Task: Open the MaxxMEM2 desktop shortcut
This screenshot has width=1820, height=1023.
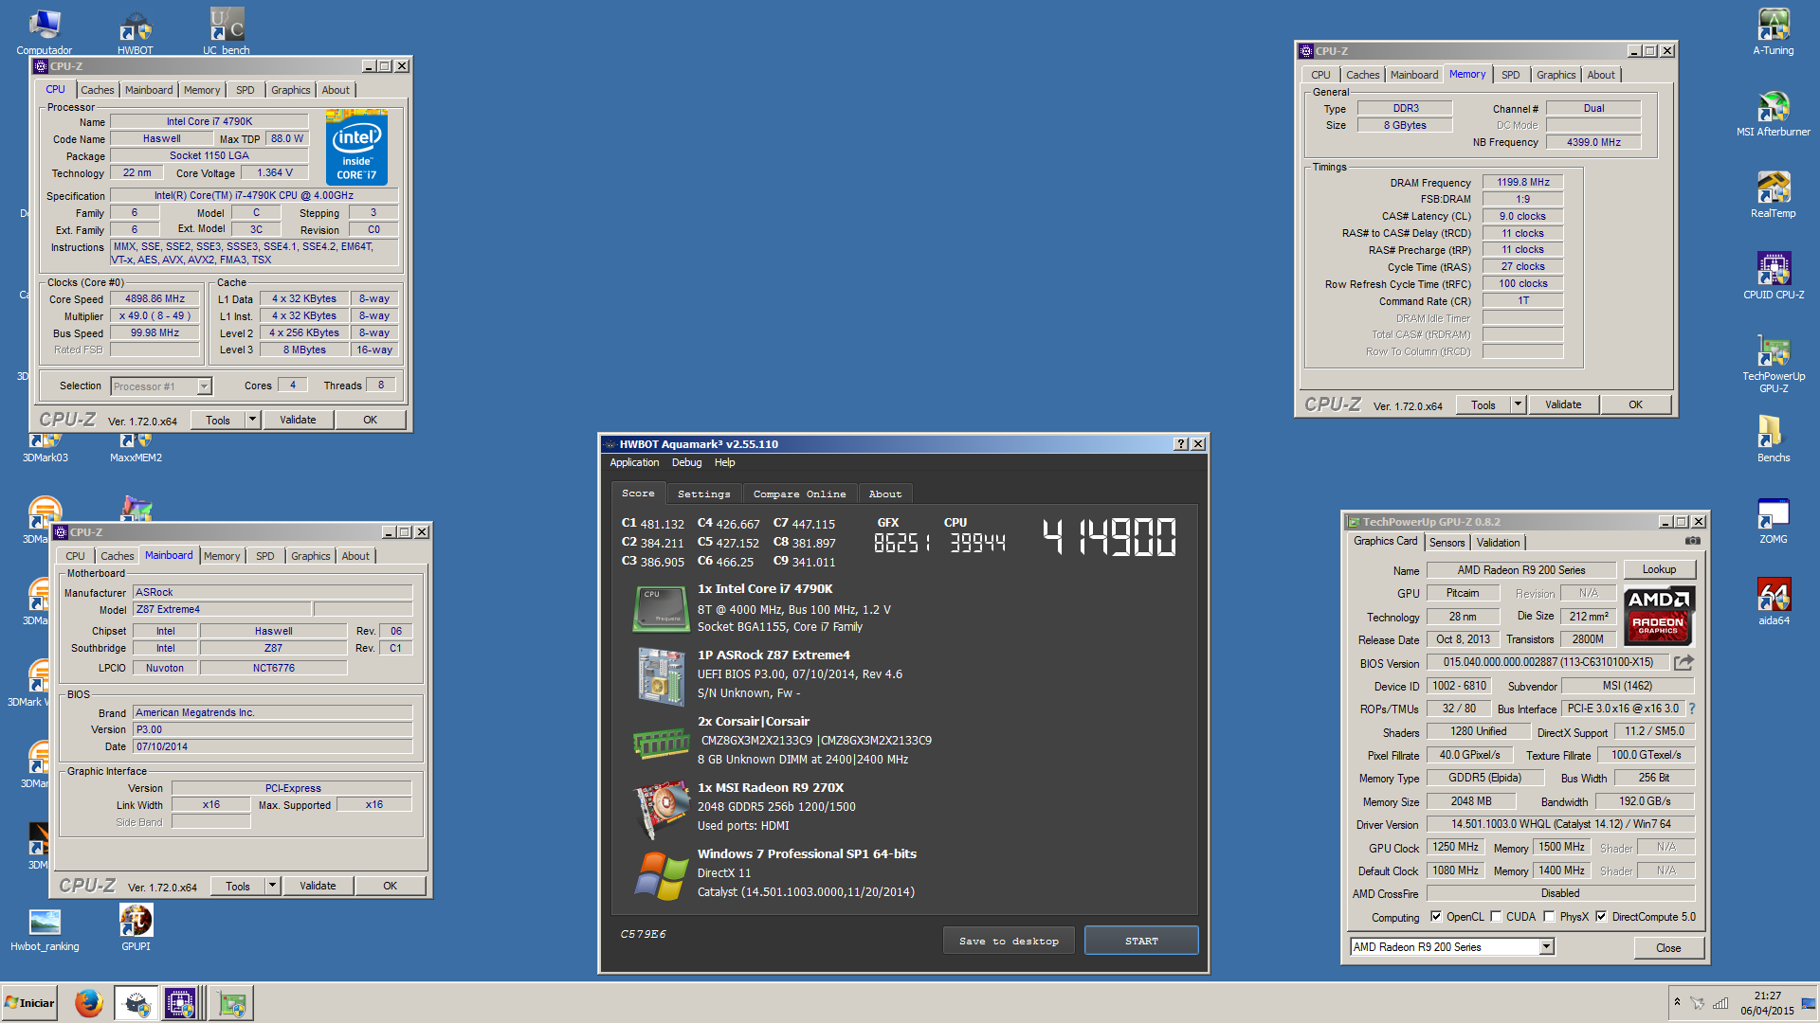Action: pyautogui.click(x=136, y=447)
